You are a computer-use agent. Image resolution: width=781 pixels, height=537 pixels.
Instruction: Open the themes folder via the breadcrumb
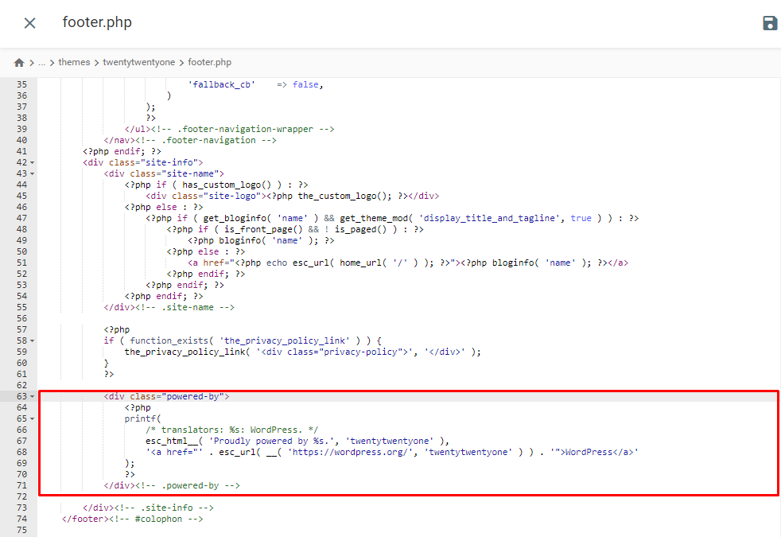(74, 62)
